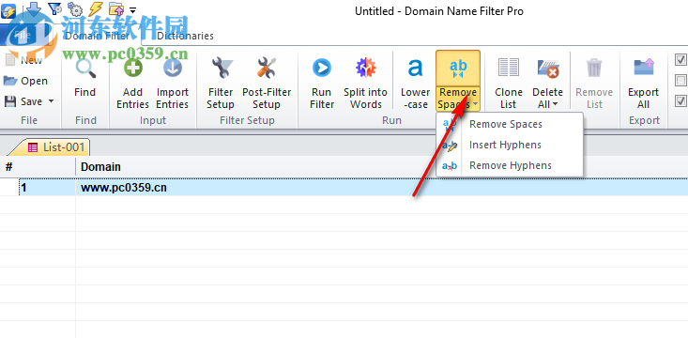The image size is (688, 338).
Task: Switch to the Domain Filter ribbon tab
Action: point(97,36)
